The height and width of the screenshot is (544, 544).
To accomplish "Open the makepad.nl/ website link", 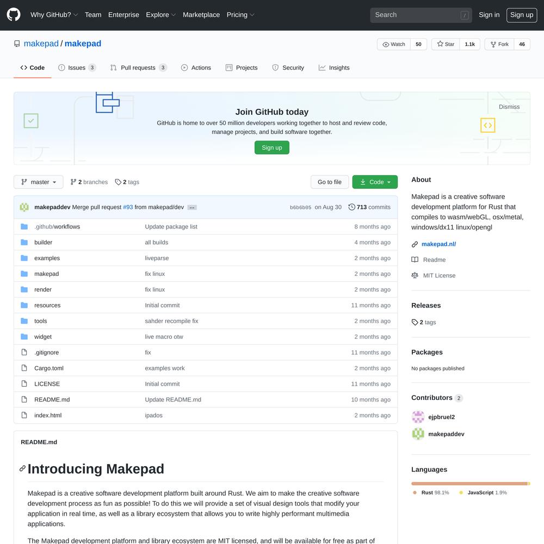I will pos(438,244).
